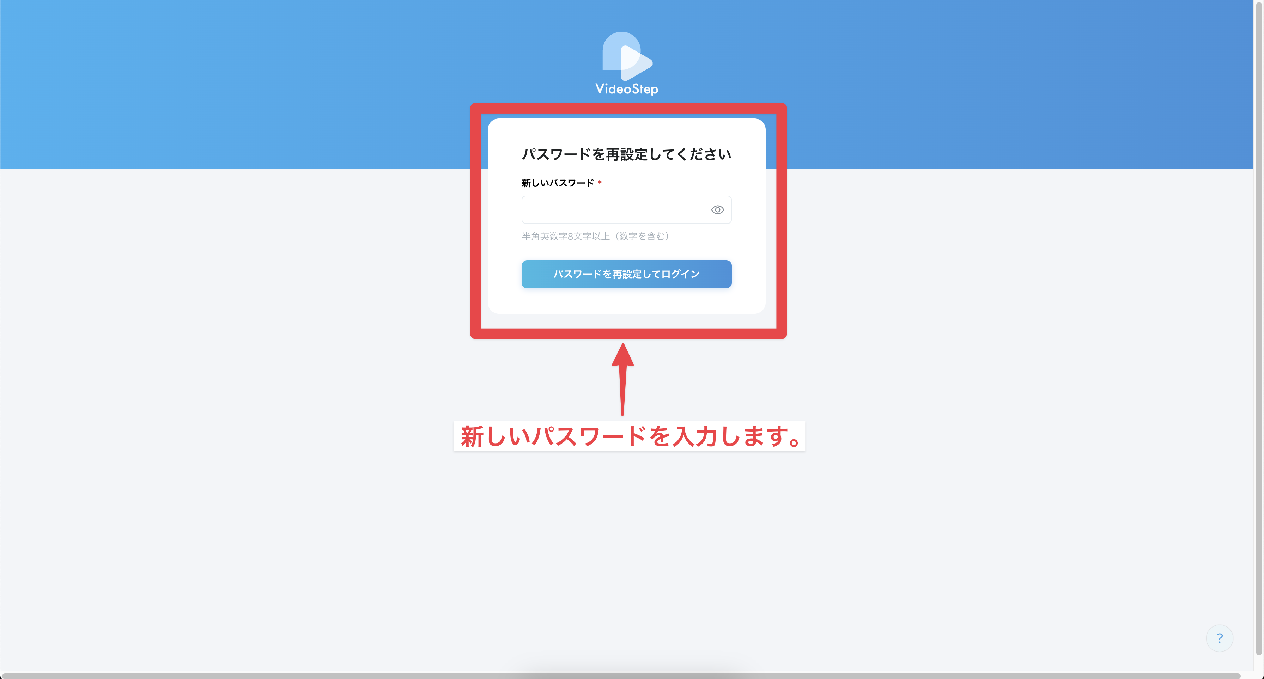This screenshot has height=679, width=1264.
Task: Click the VideoStep wordmark text
Action: [627, 89]
